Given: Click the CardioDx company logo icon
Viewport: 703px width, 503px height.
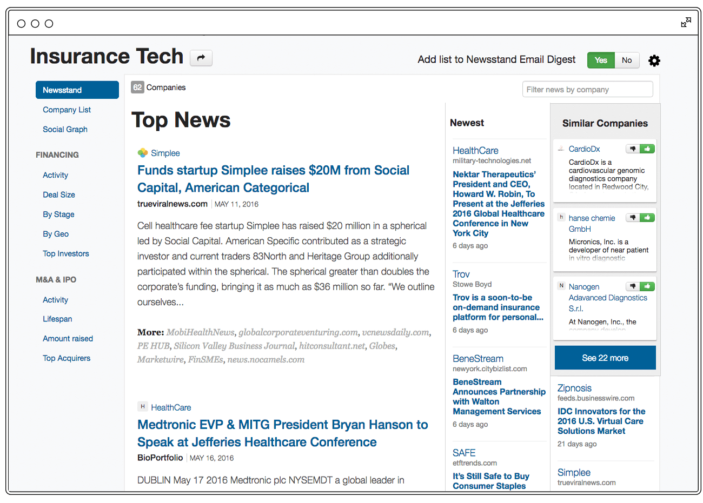Looking at the screenshot, I should (561, 149).
